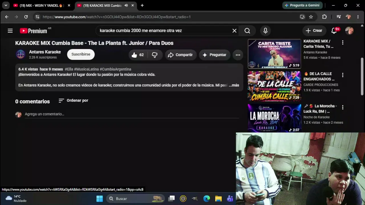View site information icon in address bar
Screen dimensions: 365x205
point(37,17)
